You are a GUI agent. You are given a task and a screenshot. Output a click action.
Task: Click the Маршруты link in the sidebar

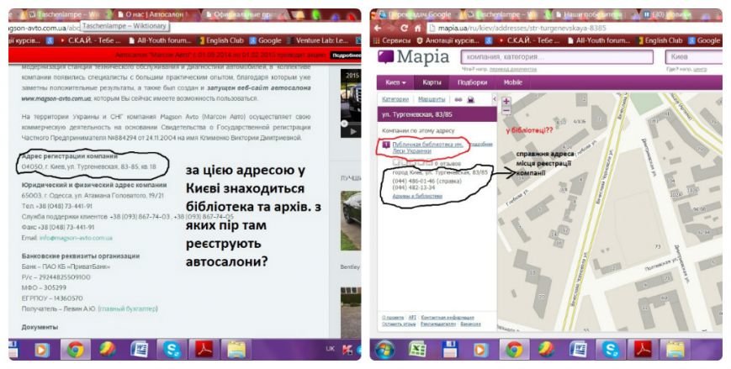point(432,100)
